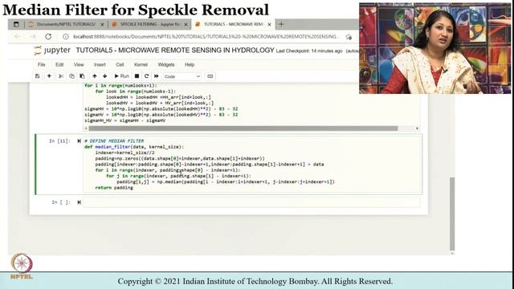Open the Cell menu

[120, 64]
